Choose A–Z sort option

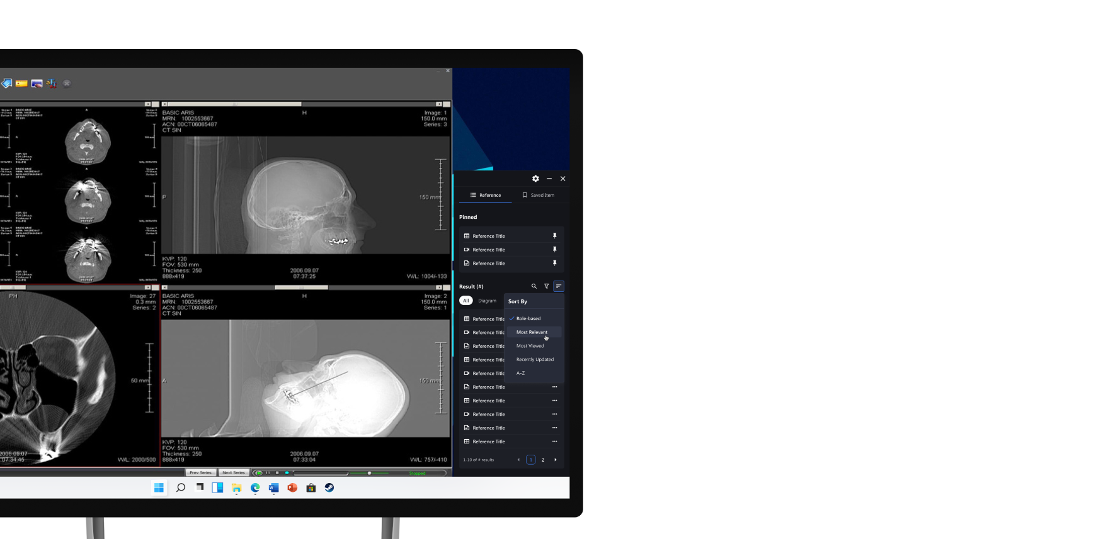534,373
